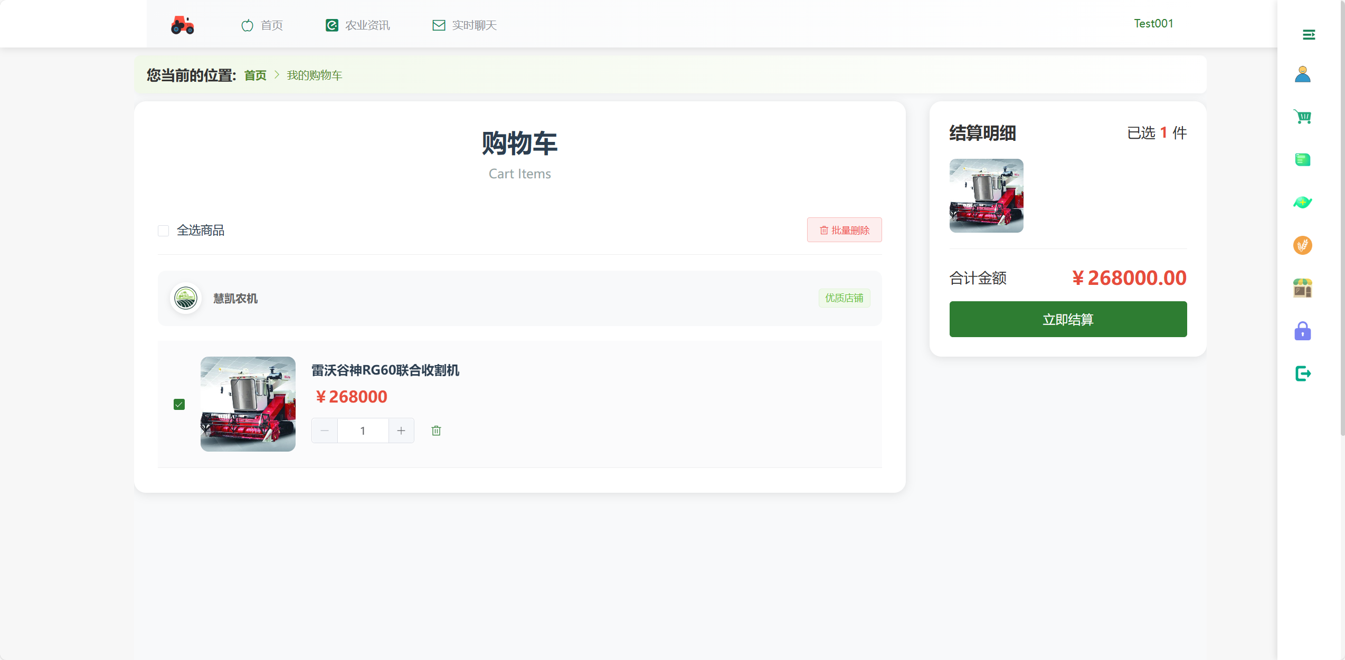This screenshot has height=660, width=1345.
Task: Click the Cart Items subtitle
Action: coord(520,174)
